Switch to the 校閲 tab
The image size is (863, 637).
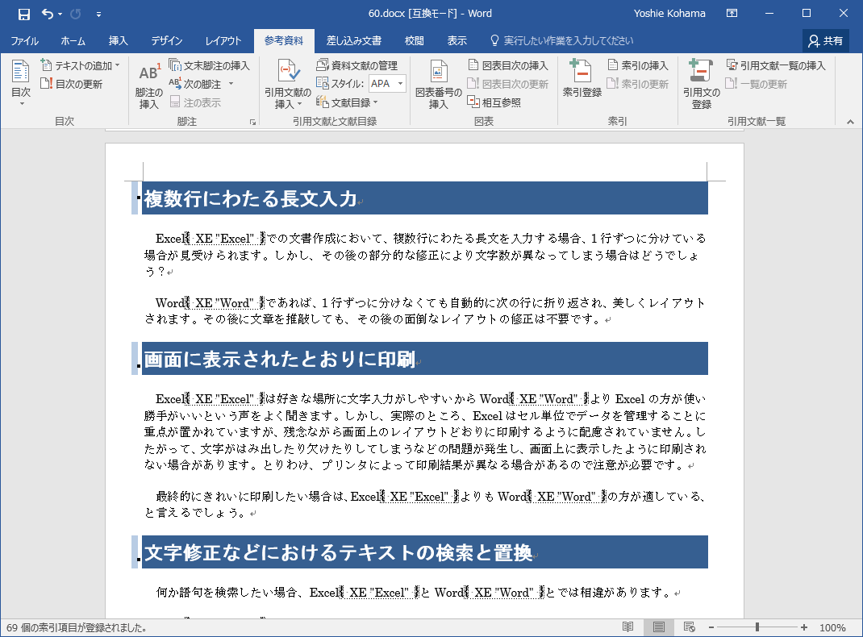[x=414, y=40]
